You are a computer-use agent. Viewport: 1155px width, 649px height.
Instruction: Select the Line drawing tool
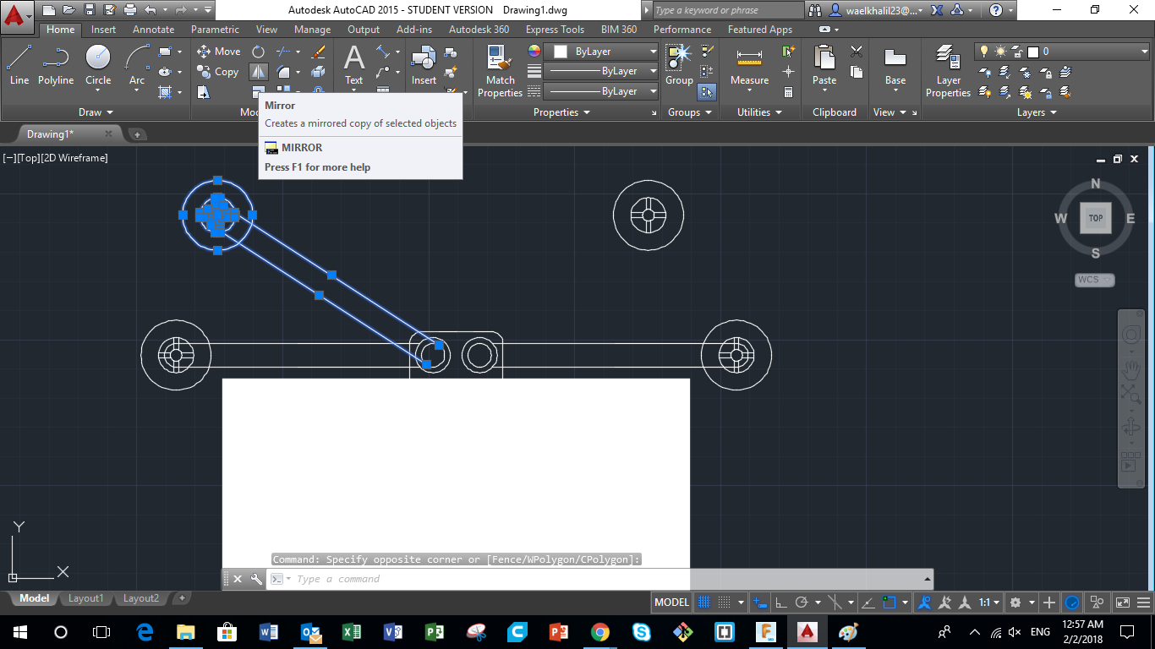pos(19,65)
